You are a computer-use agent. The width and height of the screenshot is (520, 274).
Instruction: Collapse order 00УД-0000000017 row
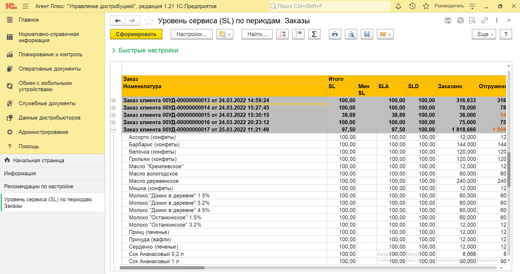(x=113, y=130)
